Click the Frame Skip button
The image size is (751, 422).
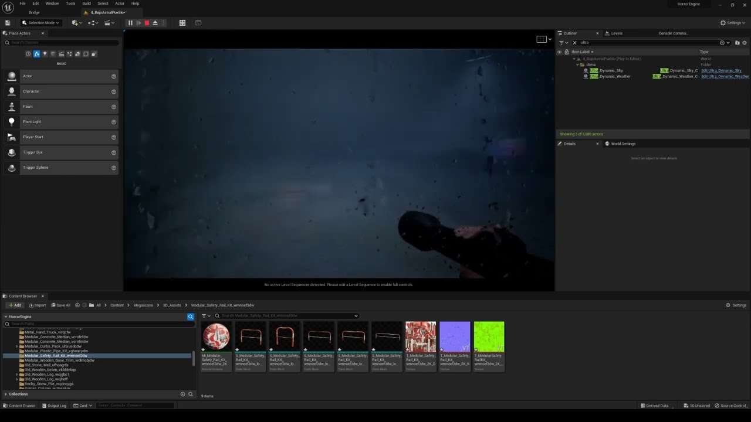point(138,23)
